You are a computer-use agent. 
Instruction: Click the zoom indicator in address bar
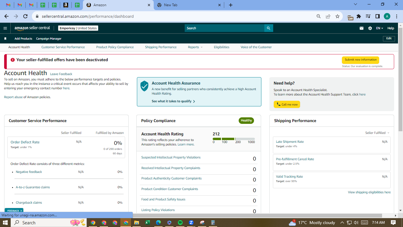click(x=318, y=16)
